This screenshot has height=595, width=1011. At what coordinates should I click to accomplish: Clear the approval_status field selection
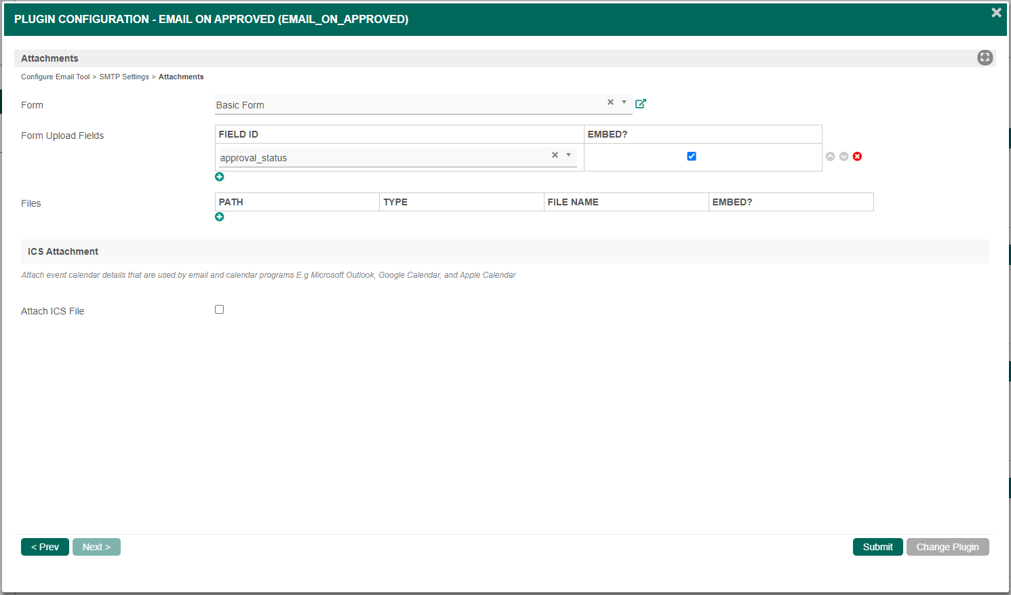(555, 155)
